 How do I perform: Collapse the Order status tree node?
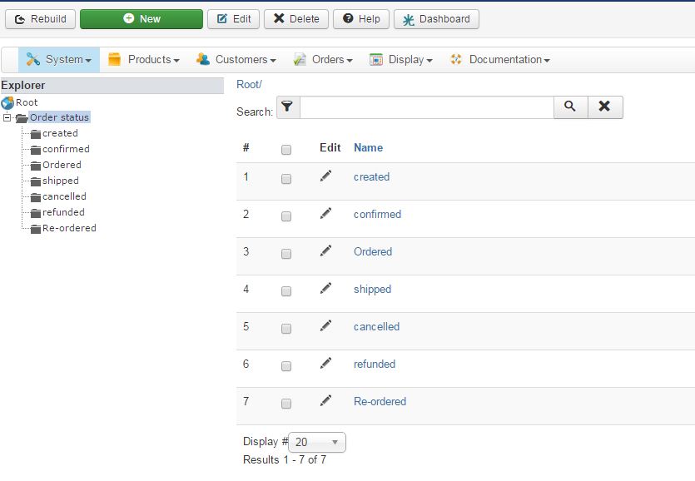click(7, 118)
